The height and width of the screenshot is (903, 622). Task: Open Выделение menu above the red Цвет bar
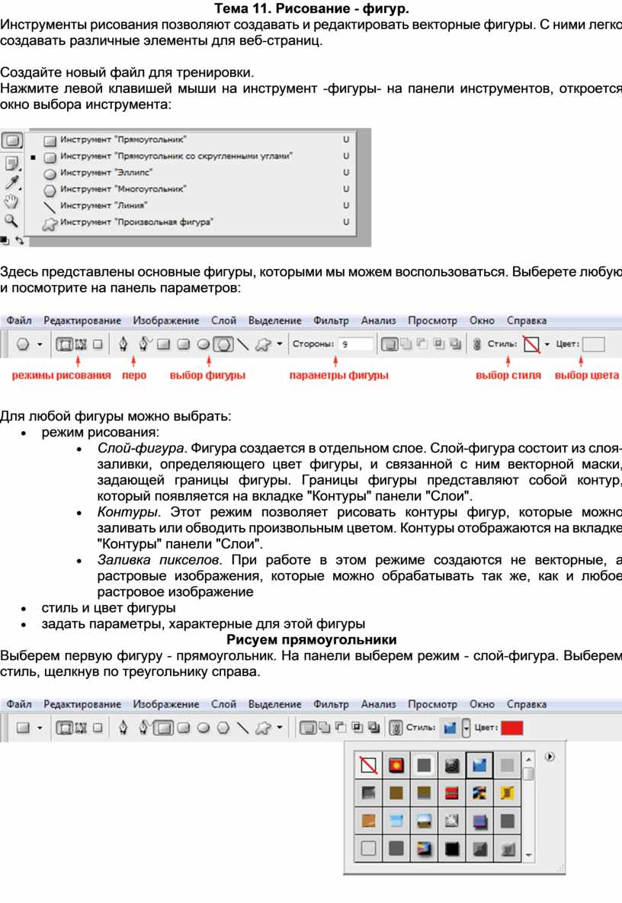click(x=274, y=704)
